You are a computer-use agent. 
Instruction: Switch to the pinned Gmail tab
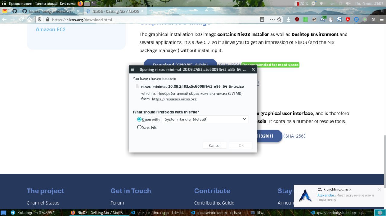(x=5, y=11)
